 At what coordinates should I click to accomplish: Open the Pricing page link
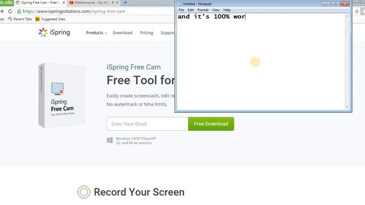147,33
